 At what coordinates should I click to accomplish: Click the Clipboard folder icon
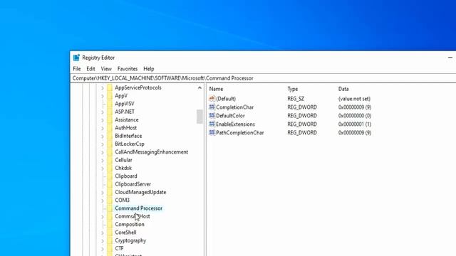tap(110, 176)
